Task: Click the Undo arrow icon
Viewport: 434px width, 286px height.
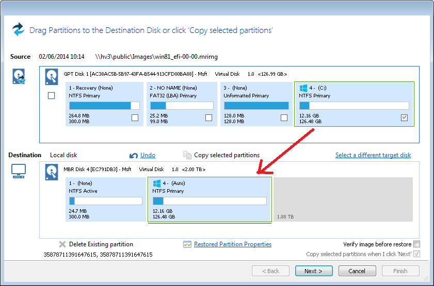Action: click(x=134, y=155)
